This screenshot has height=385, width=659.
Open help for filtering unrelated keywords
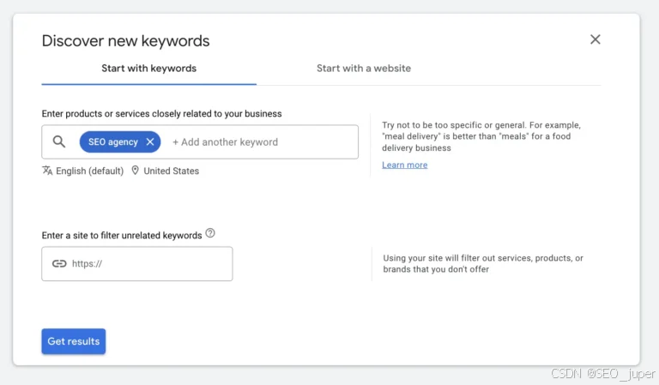point(210,233)
